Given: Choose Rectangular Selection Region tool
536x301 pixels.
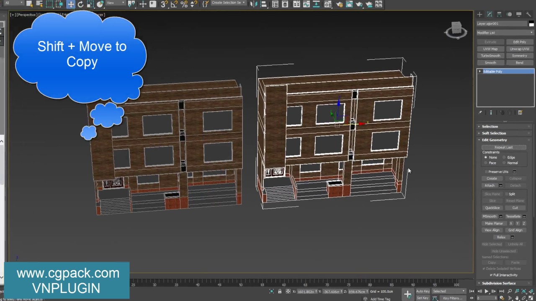Looking at the screenshot, I should [49, 4].
